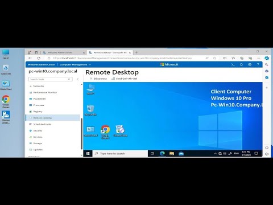
Task: Open local desktop This PC icon
Action: pyautogui.click(x=6, y=54)
